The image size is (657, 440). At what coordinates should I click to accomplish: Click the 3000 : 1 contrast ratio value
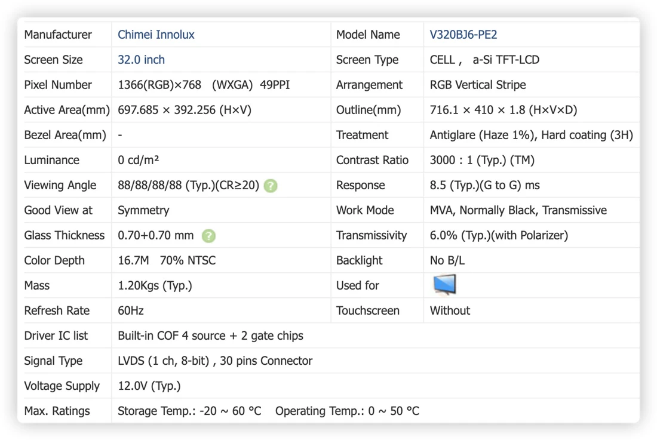(x=482, y=161)
